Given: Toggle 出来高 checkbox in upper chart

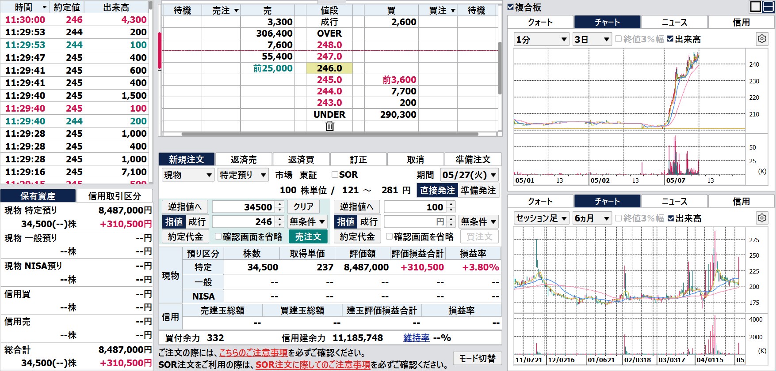Looking at the screenshot, I should click(670, 39).
